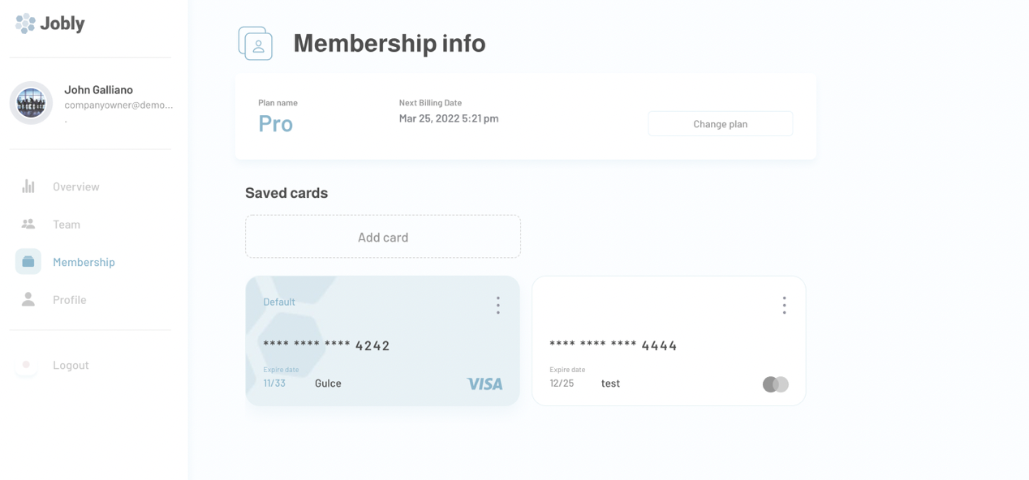Viewport: 1029px width, 480px height.
Task: Click the Logout icon in sidebar
Action: (27, 365)
